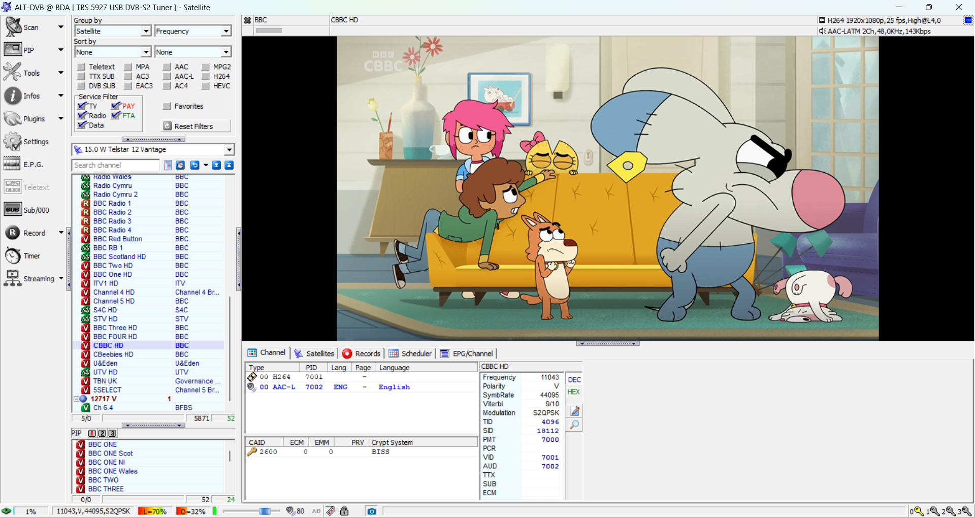Switch to the Scheduler tab
Image resolution: width=975 pixels, height=518 pixels.
click(410, 353)
